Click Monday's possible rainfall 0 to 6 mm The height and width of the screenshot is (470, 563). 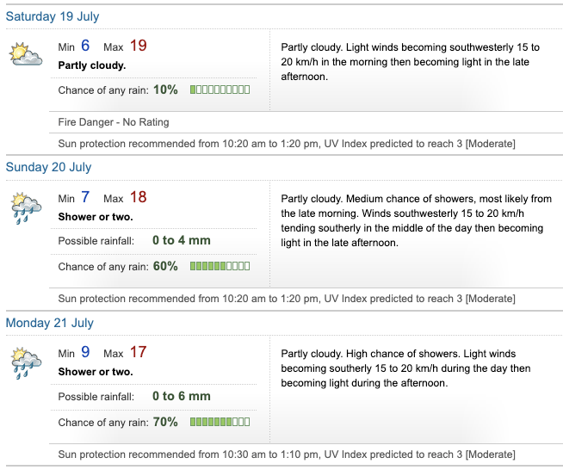click(182, 397)
